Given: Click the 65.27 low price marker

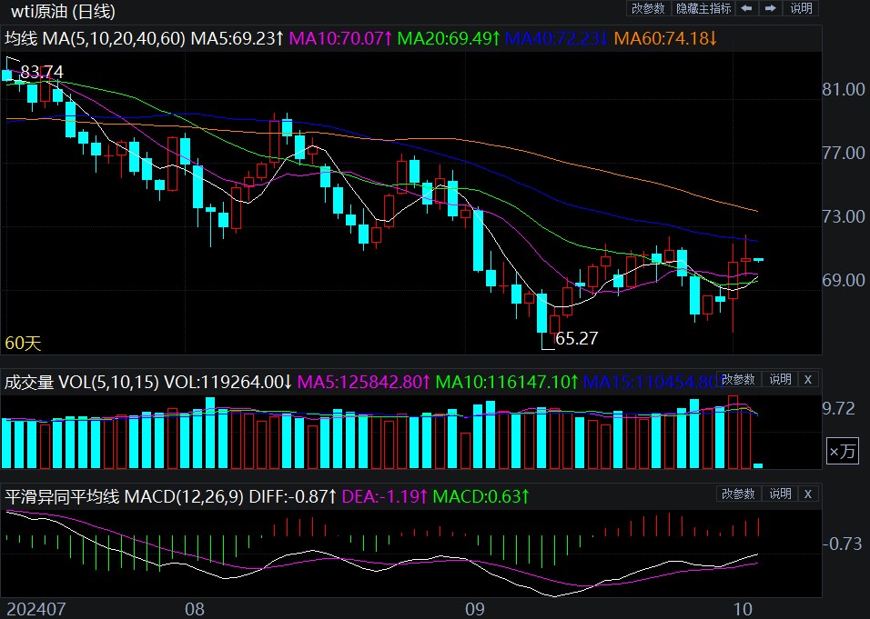Looking at the screenshot, I should click(x=575, y=338).
